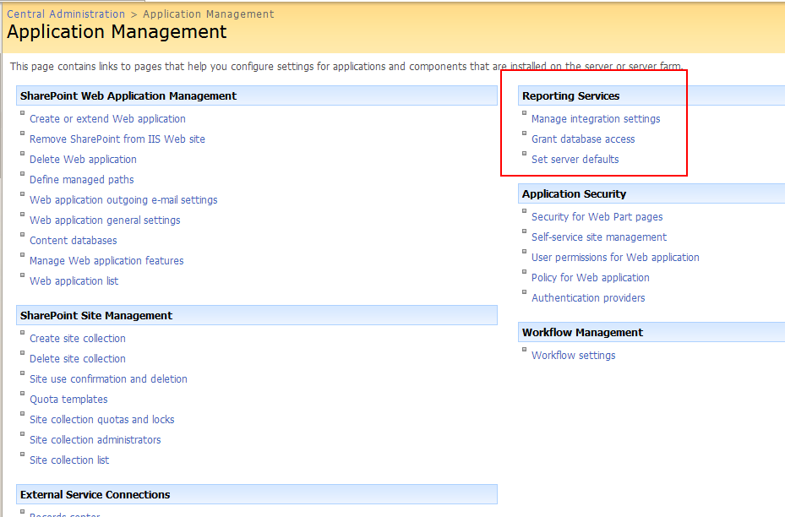Open Security for Web Part pages

597,217
